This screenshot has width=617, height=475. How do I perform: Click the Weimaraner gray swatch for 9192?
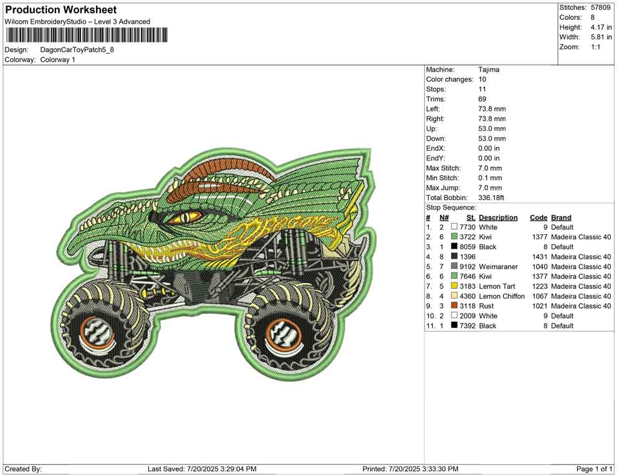(x=454, y=266)
